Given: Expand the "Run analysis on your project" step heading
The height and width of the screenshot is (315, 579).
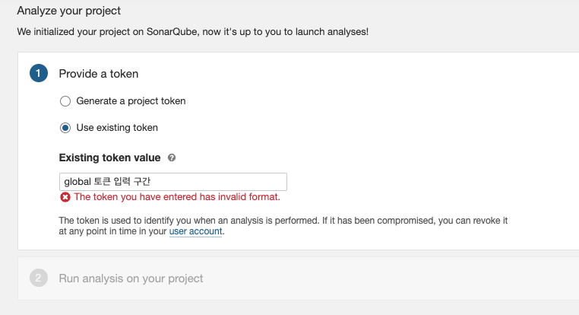Looking at the screenshot, I should pos(131,278).
